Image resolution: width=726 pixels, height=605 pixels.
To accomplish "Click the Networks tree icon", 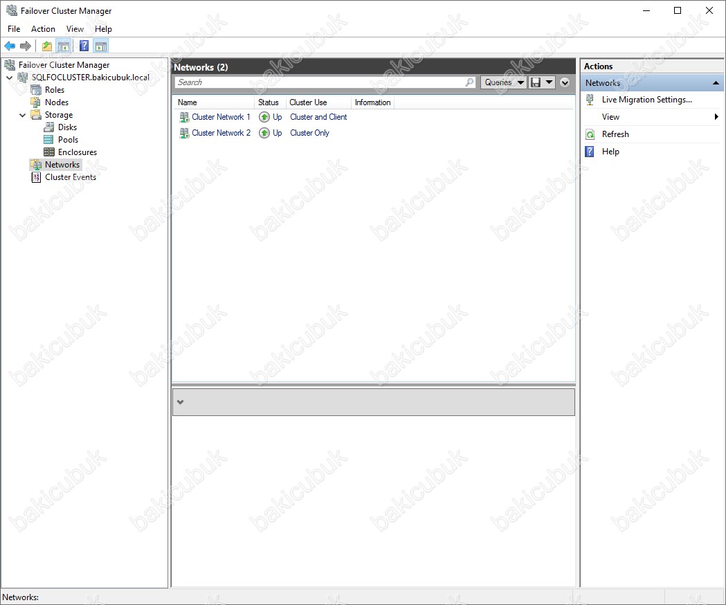I will click(36, 165).
